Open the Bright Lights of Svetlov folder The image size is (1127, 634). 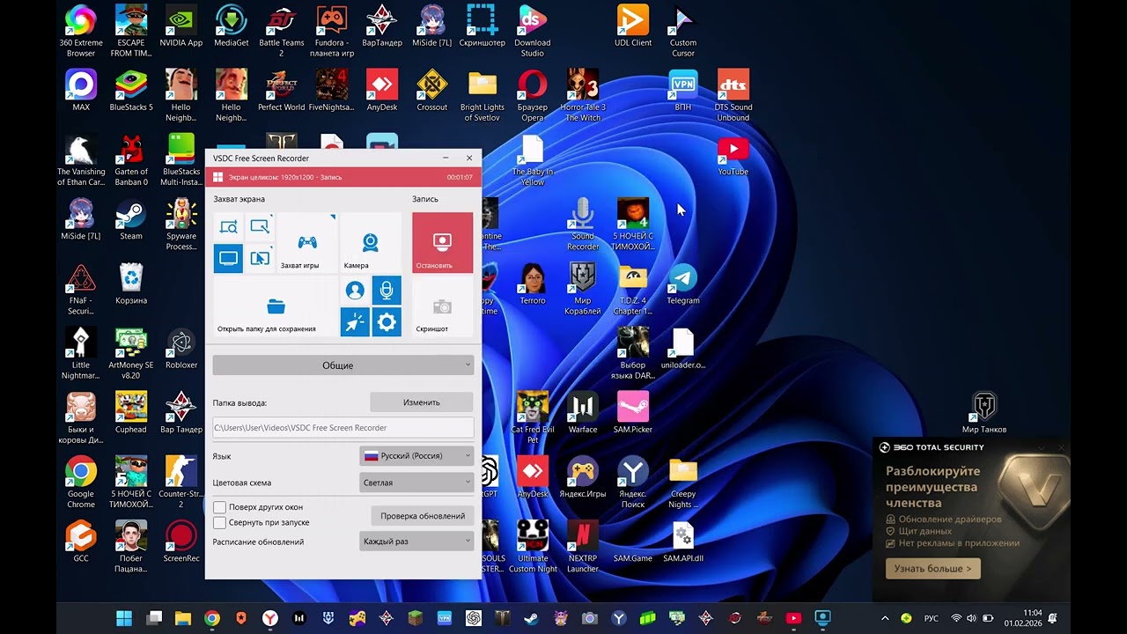click(482, 96)
